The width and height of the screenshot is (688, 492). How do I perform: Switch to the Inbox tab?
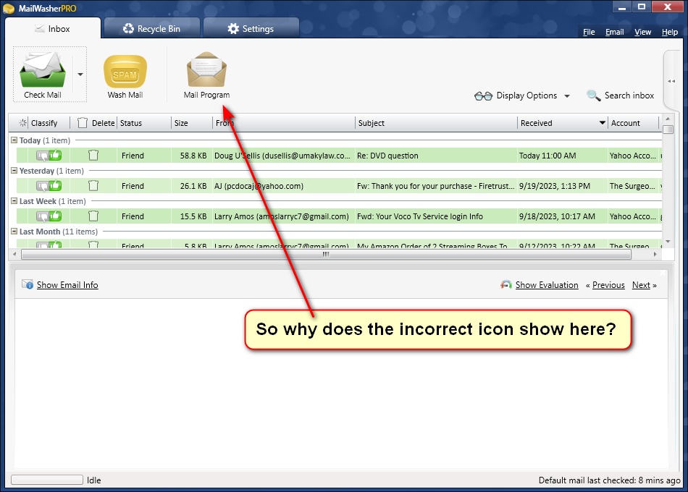click(53, 28)
